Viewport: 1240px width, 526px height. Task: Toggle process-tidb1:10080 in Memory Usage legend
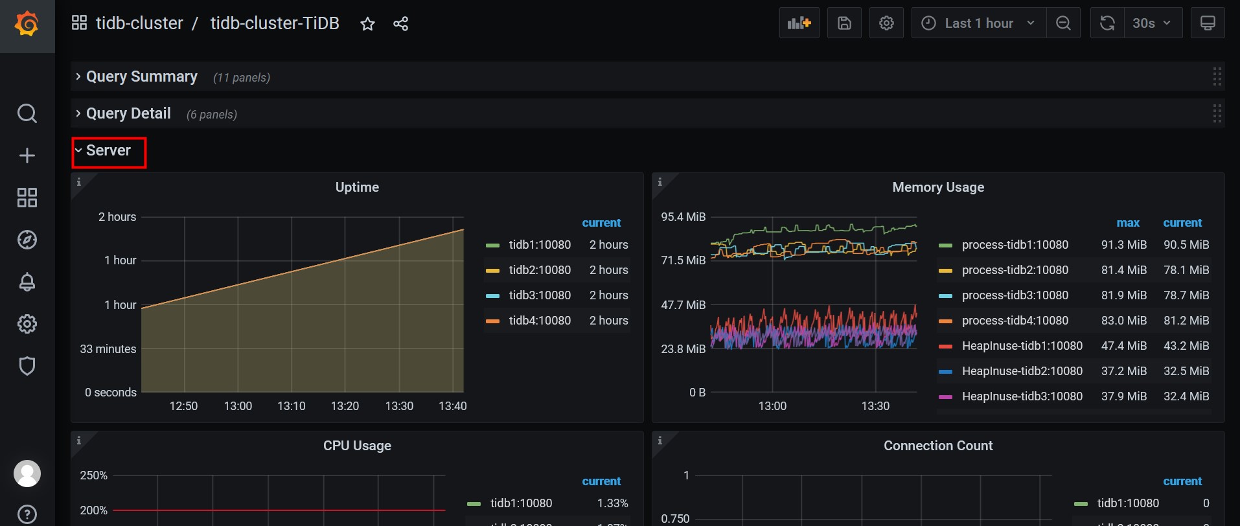1015,245
